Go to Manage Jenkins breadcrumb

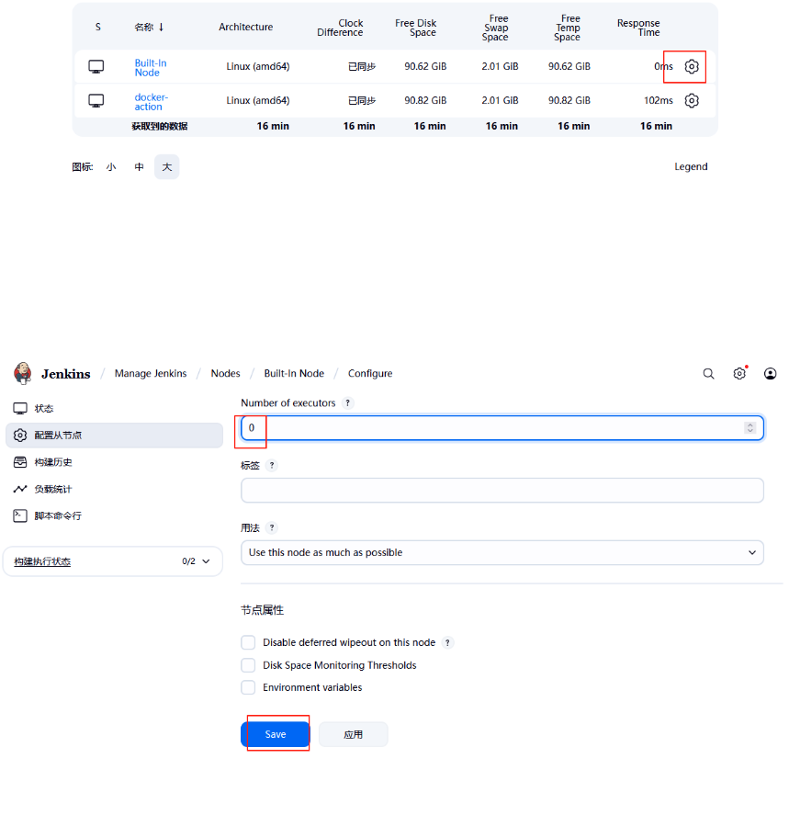pos(151,373)
